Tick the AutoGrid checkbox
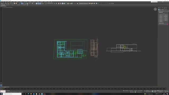 [163, 14]
